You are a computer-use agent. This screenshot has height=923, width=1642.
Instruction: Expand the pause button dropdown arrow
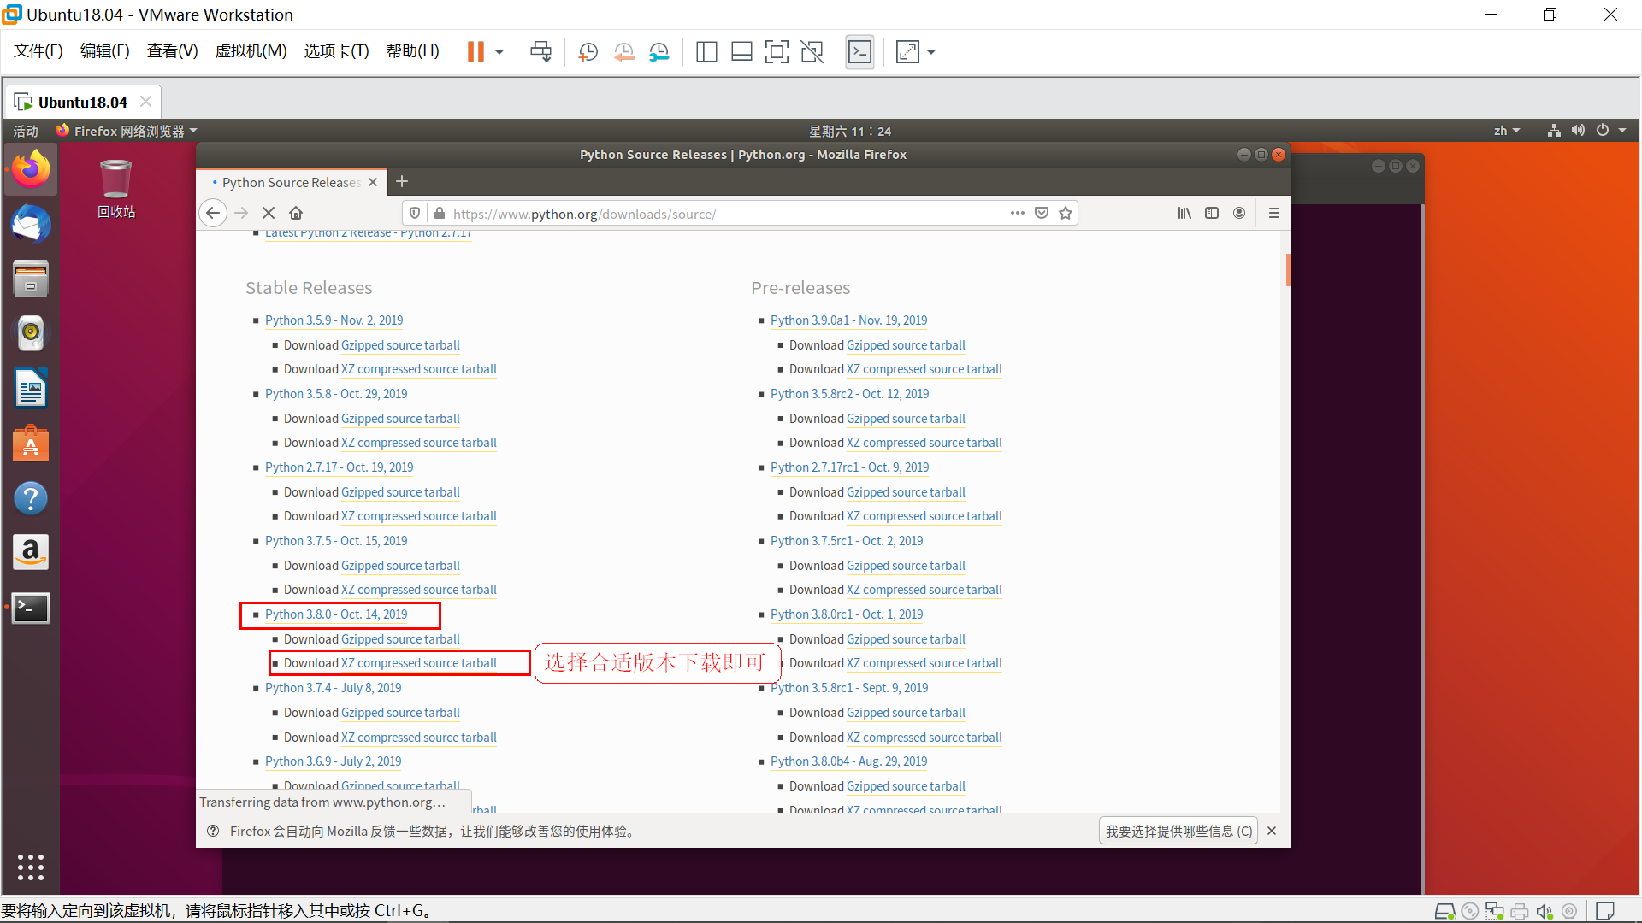(499, 52)
